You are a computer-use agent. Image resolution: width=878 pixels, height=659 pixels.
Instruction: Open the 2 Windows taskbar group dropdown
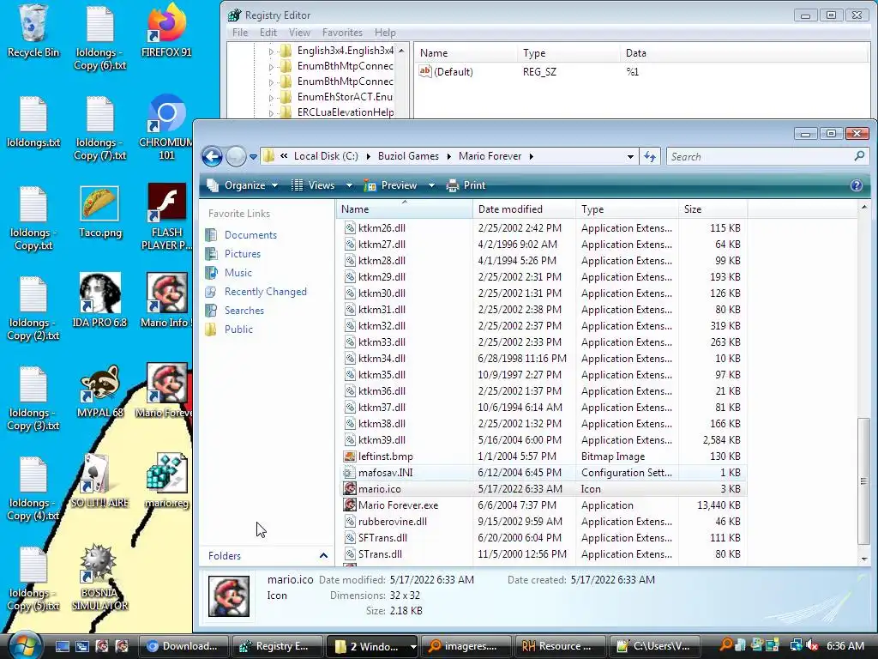click(413, 647)
